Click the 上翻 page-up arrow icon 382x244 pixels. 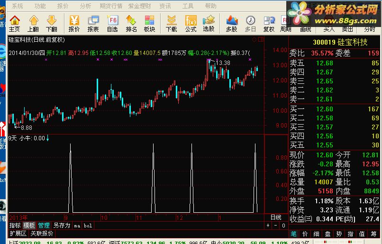pos(33,23)
